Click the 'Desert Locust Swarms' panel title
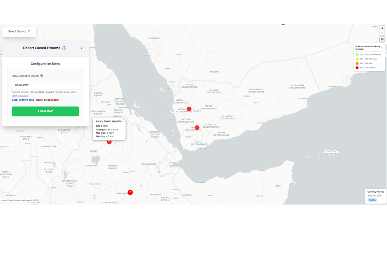Screen dimensions: 387x274 click(42, 48)
